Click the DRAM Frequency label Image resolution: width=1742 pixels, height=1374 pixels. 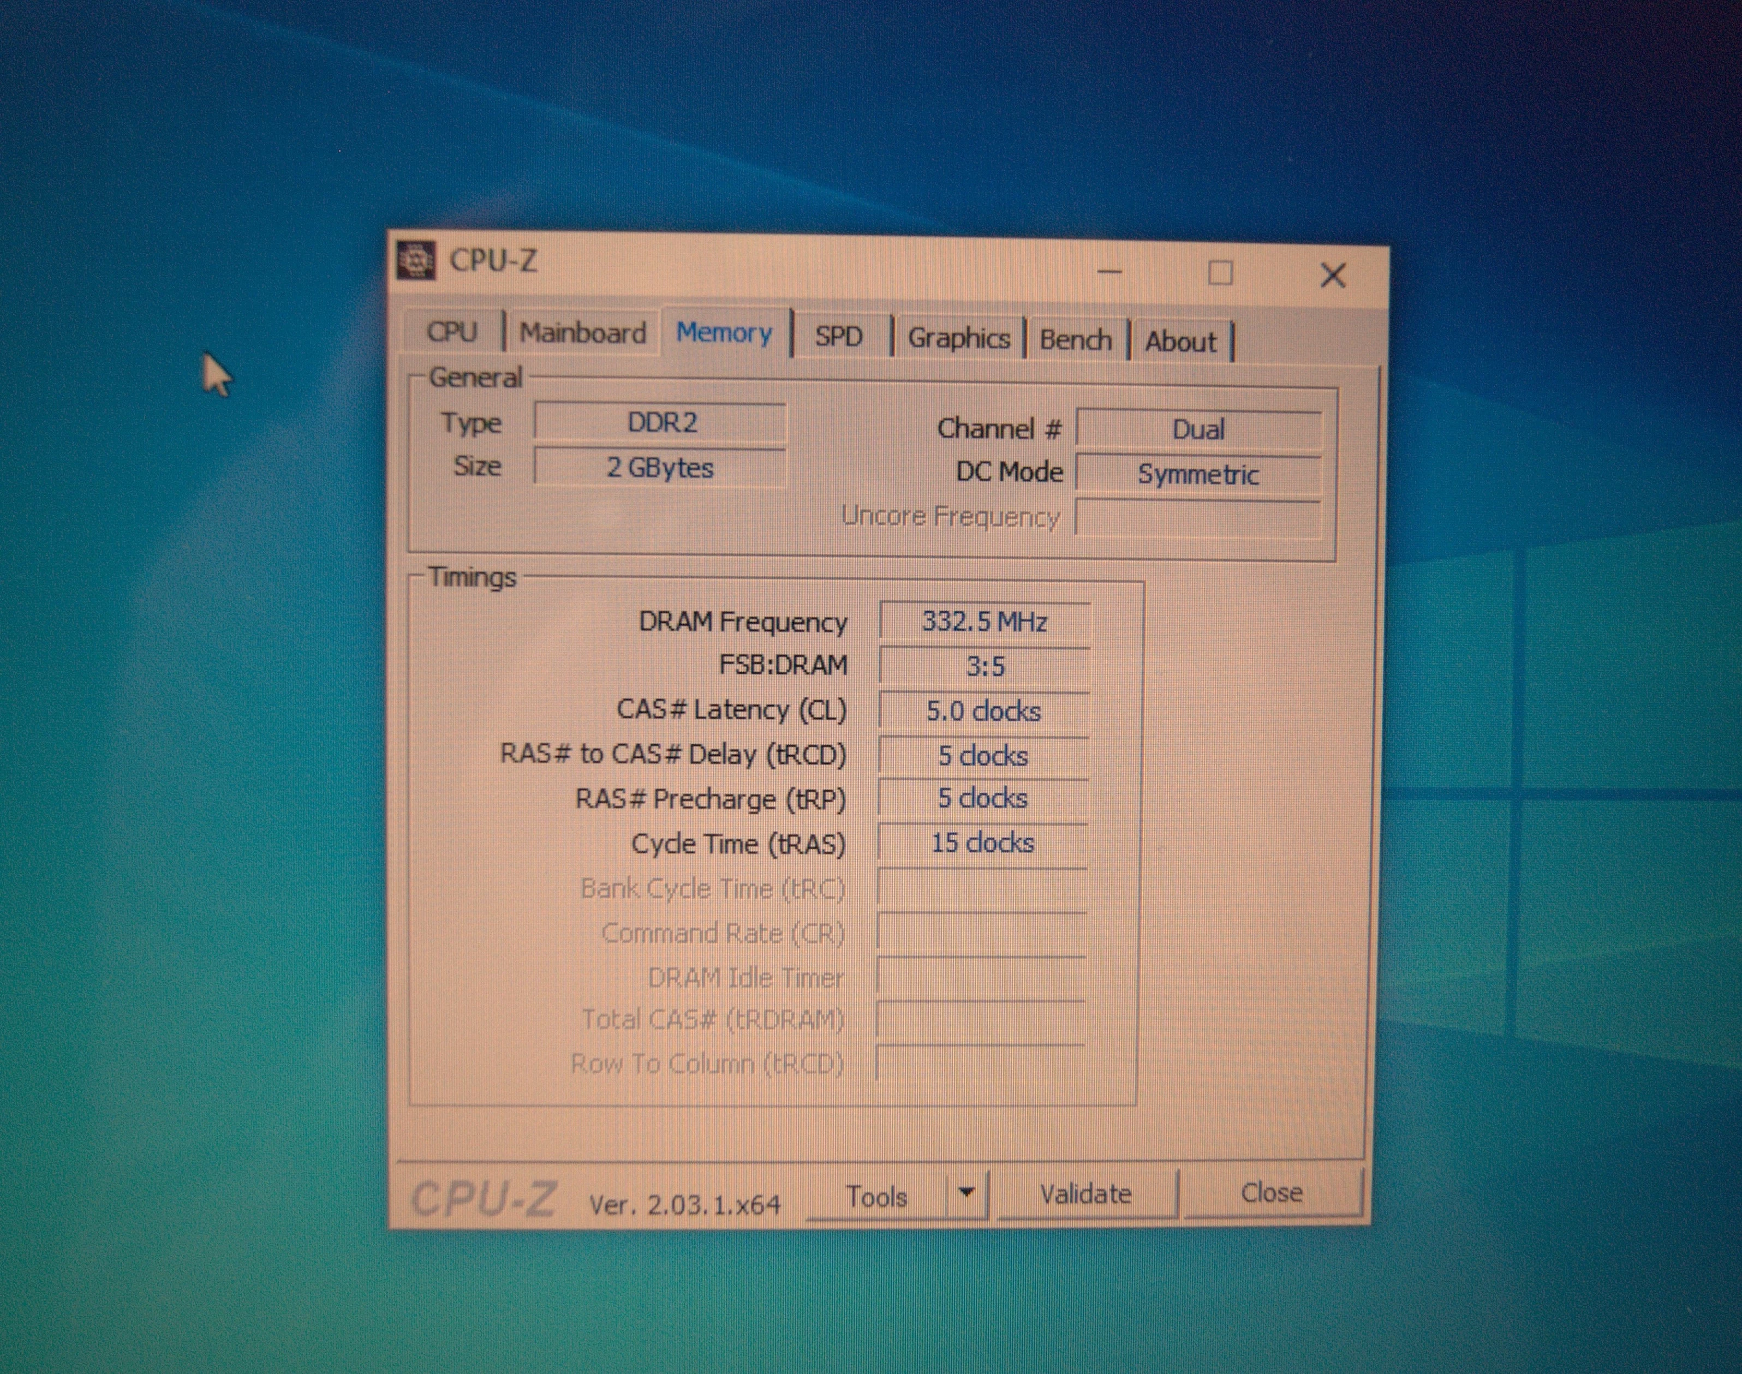pyautogui.click(x=743, y=622)
